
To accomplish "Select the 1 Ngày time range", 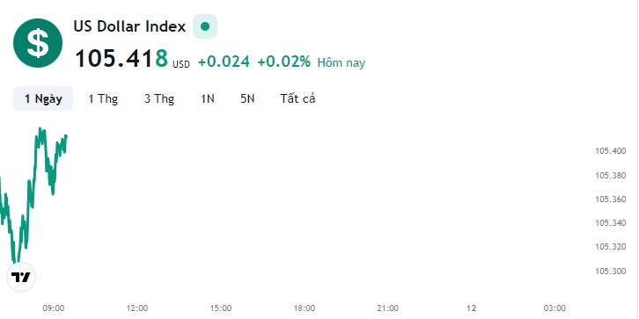I will click(x=43, y=98).
